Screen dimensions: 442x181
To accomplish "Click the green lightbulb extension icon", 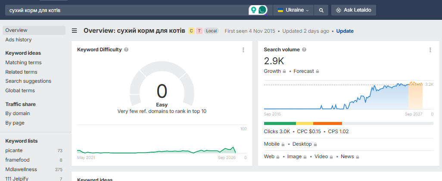I will 254,10.
